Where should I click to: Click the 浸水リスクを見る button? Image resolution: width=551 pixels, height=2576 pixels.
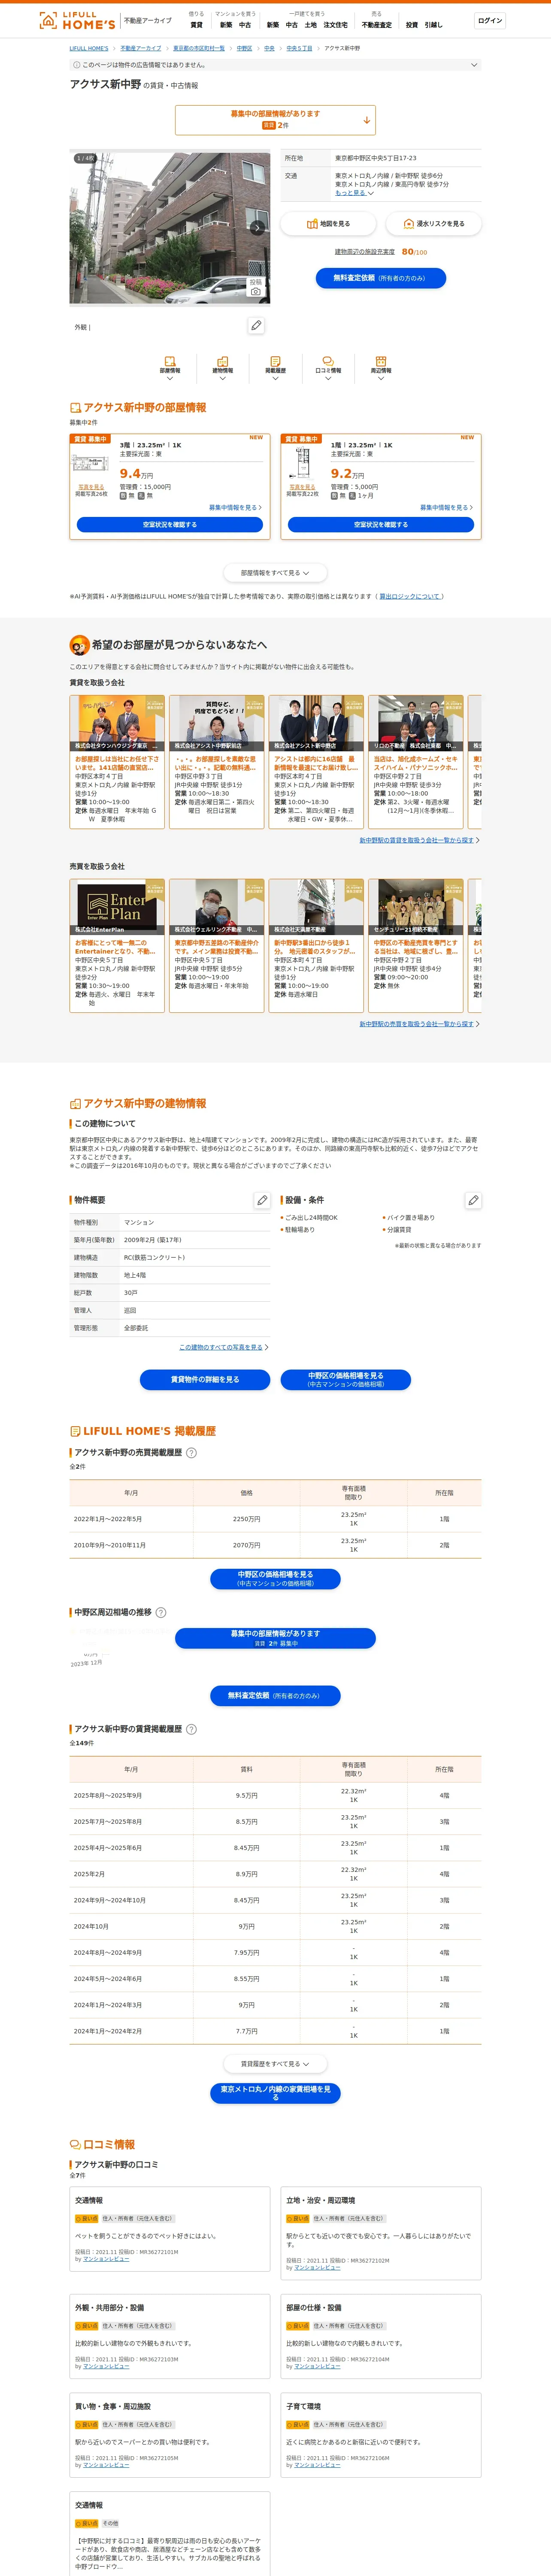pos(433,224)
